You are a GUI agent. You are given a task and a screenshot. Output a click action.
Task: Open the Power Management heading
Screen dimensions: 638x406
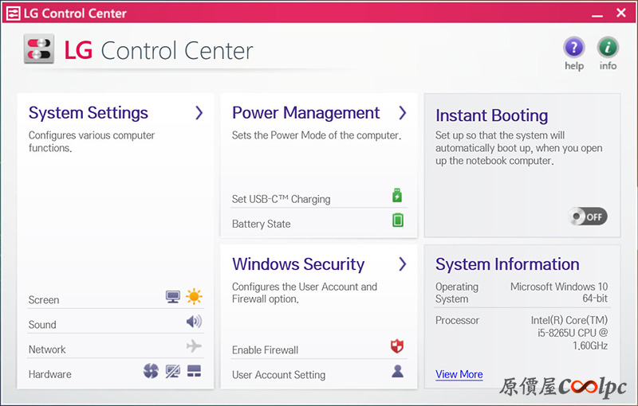(x=305, y=113)
